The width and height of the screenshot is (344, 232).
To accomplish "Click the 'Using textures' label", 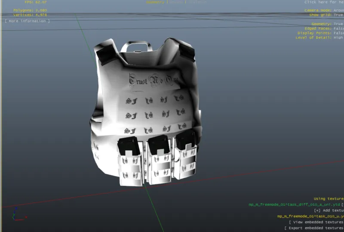I will pyautogui.click(x=329, y=199).
